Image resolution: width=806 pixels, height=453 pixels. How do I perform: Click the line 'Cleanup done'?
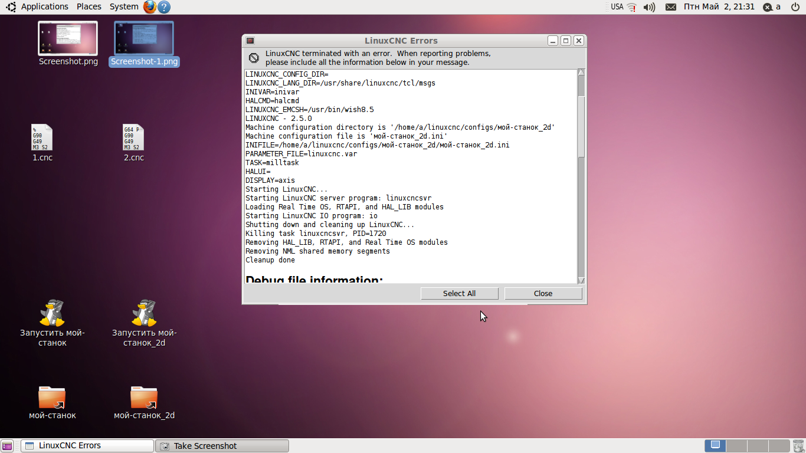coord(270,260)
